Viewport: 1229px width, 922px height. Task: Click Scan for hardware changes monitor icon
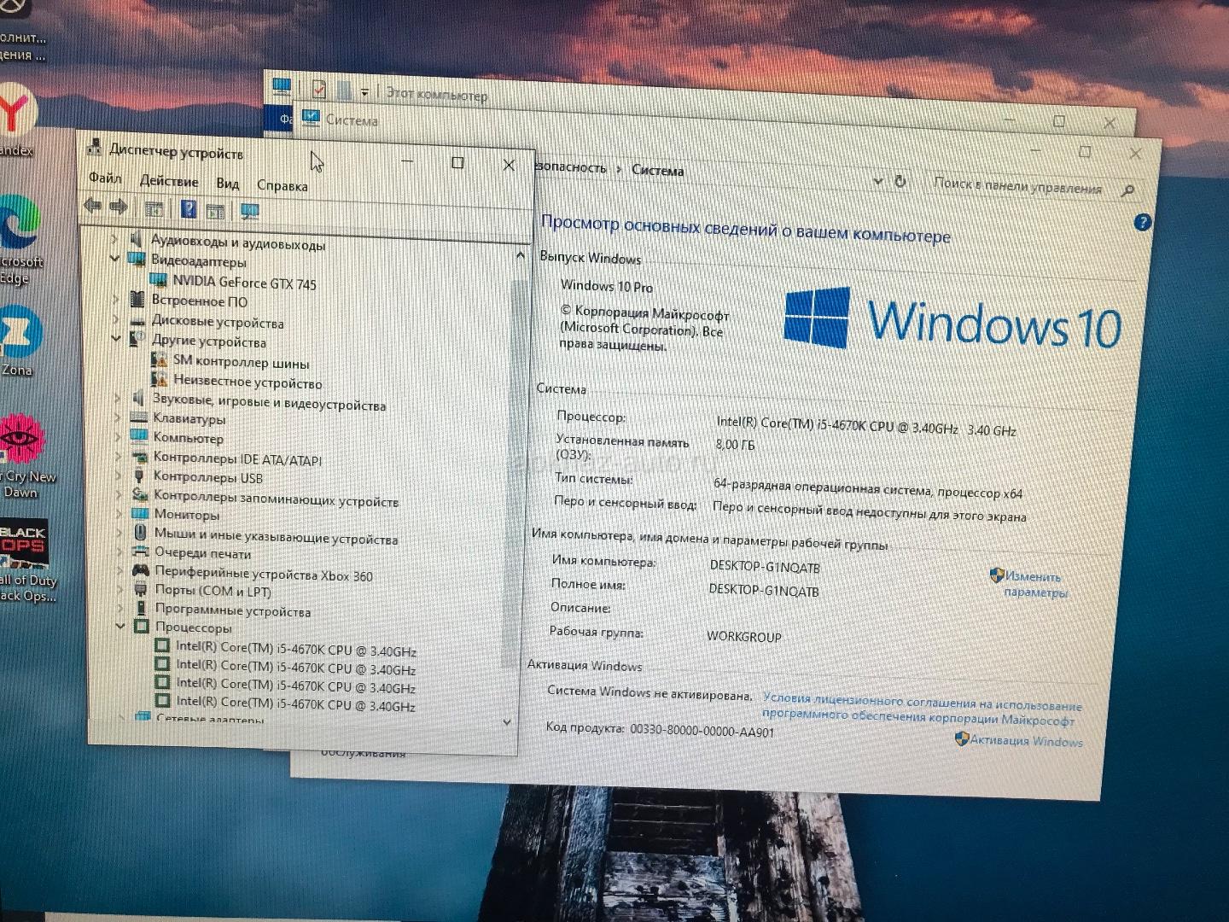[249, 211]
